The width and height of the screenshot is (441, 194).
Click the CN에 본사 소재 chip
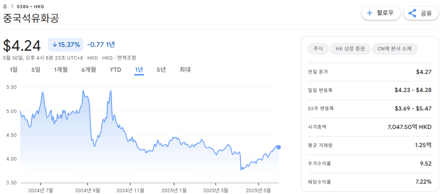click(394, 49)
